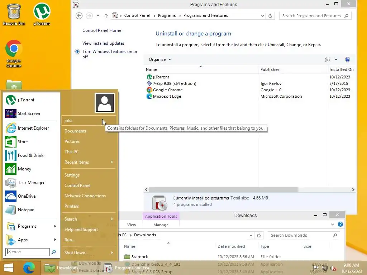367x275 pixels.
Task: Open the Store app in start menu
Action: pyautogui.click(x=32, y=142)
